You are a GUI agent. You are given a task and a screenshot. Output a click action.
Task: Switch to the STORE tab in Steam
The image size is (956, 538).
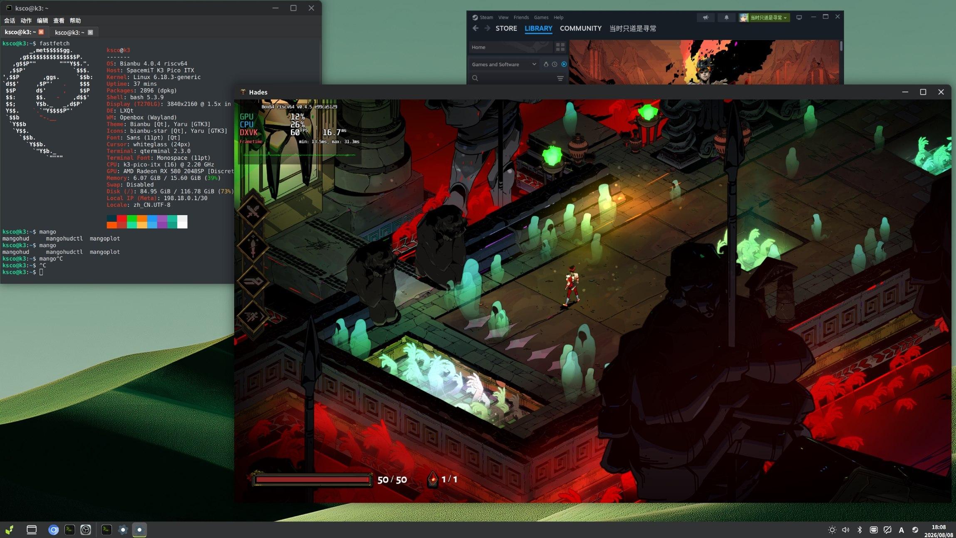tap(506, 28)
